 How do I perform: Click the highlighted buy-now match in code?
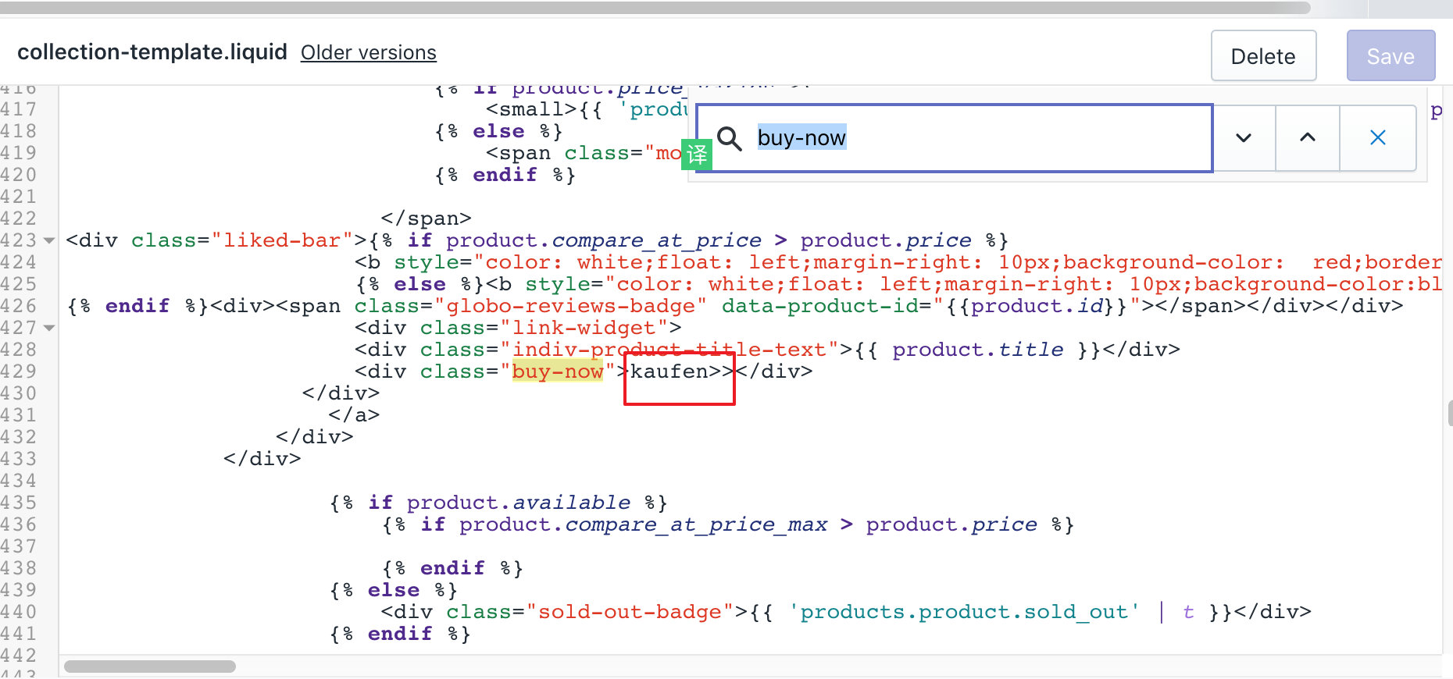pyautogui.click(x=558, y=371)
